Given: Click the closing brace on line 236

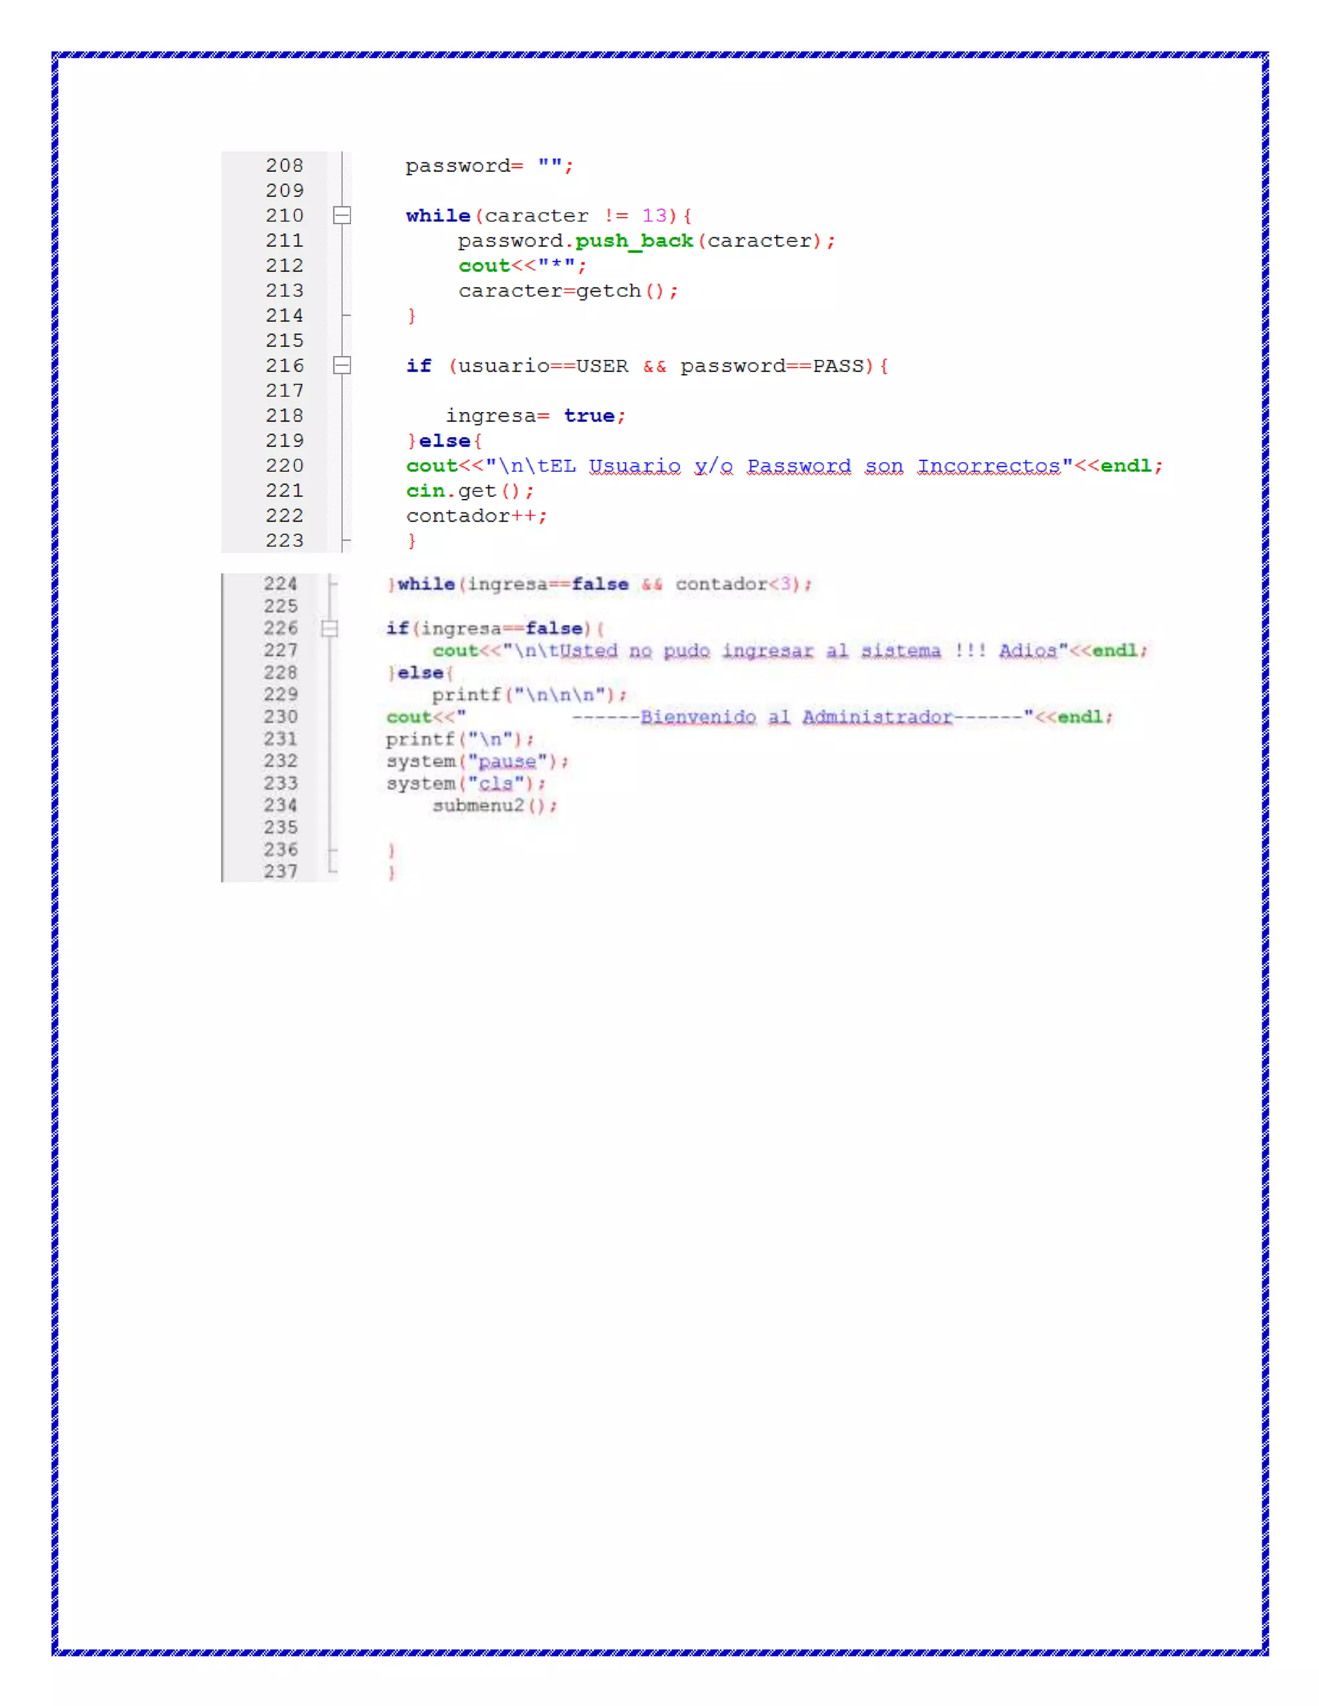Looking at the screenshot, I should point(392,850).
